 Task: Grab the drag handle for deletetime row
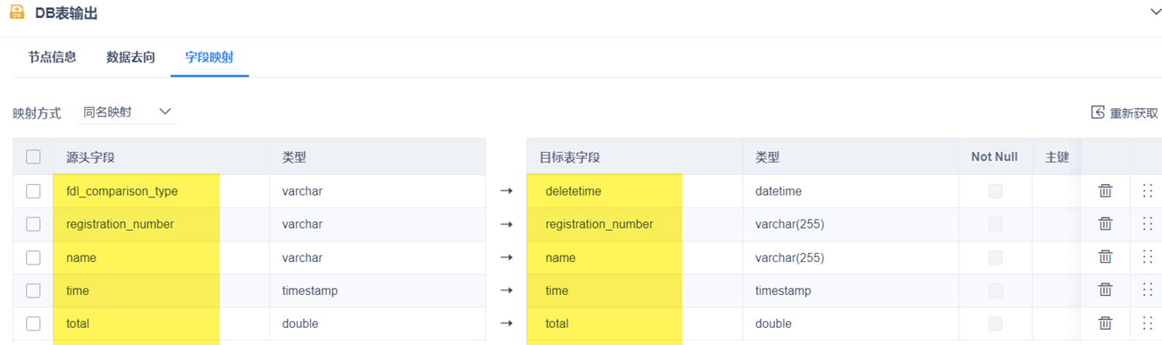click(x=1147, y=190)
